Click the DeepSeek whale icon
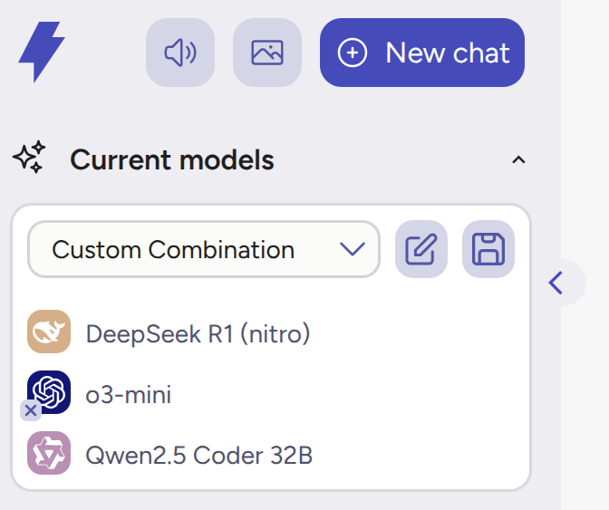The width and height of the screenshot is (609, 510). point(49,332)
